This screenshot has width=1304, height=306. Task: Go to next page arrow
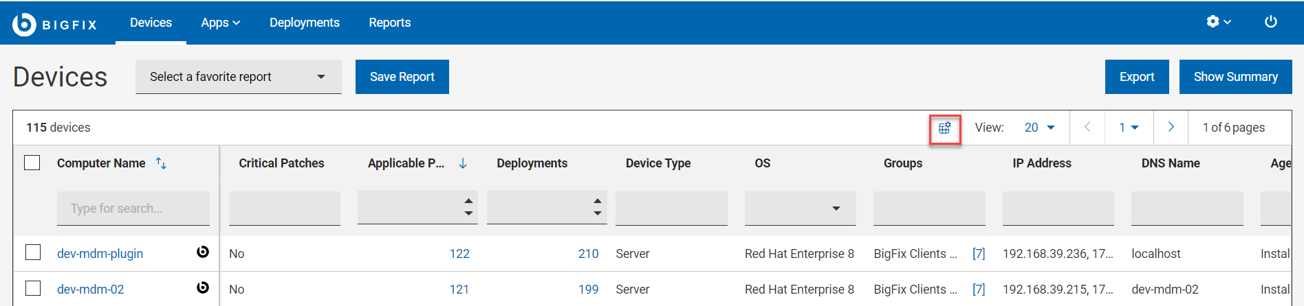(x=1171, y=128)
